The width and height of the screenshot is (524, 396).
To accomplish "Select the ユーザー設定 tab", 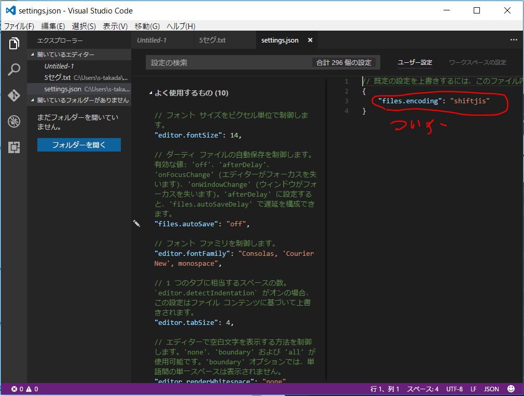I will (x=415, y=62).
